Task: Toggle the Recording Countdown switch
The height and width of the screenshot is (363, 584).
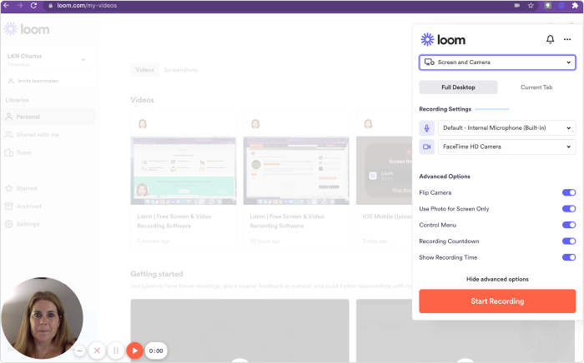Action: 569,241
